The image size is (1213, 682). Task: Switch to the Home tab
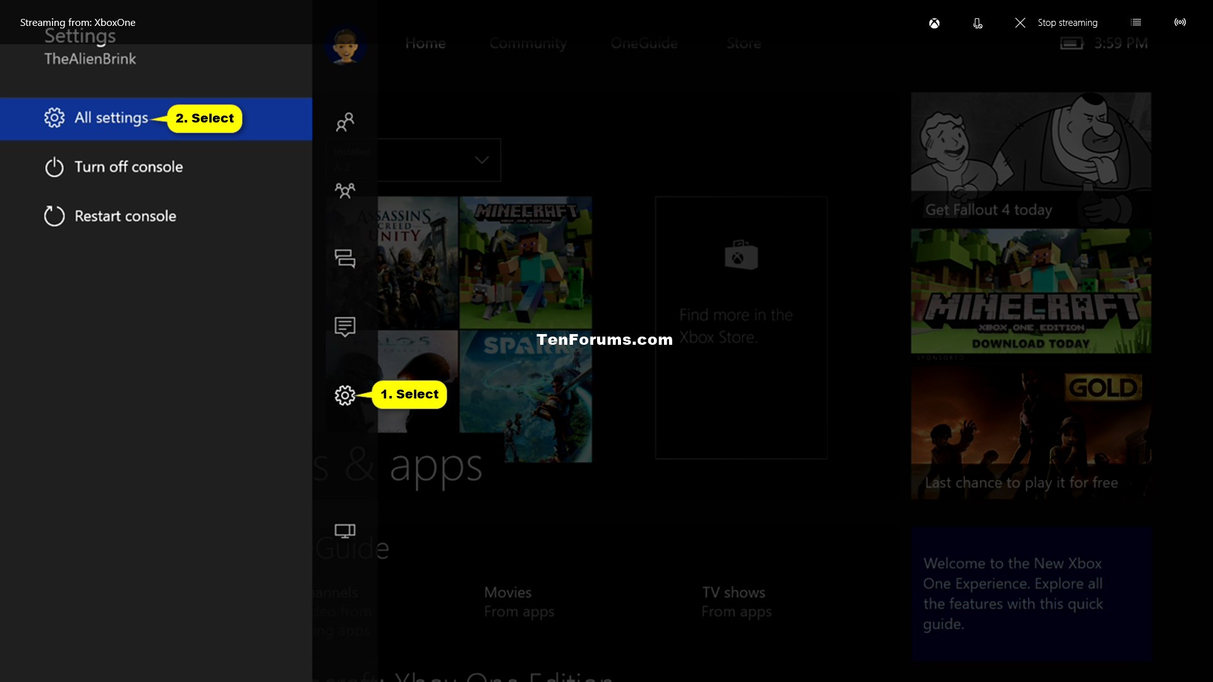coord(425,43)
